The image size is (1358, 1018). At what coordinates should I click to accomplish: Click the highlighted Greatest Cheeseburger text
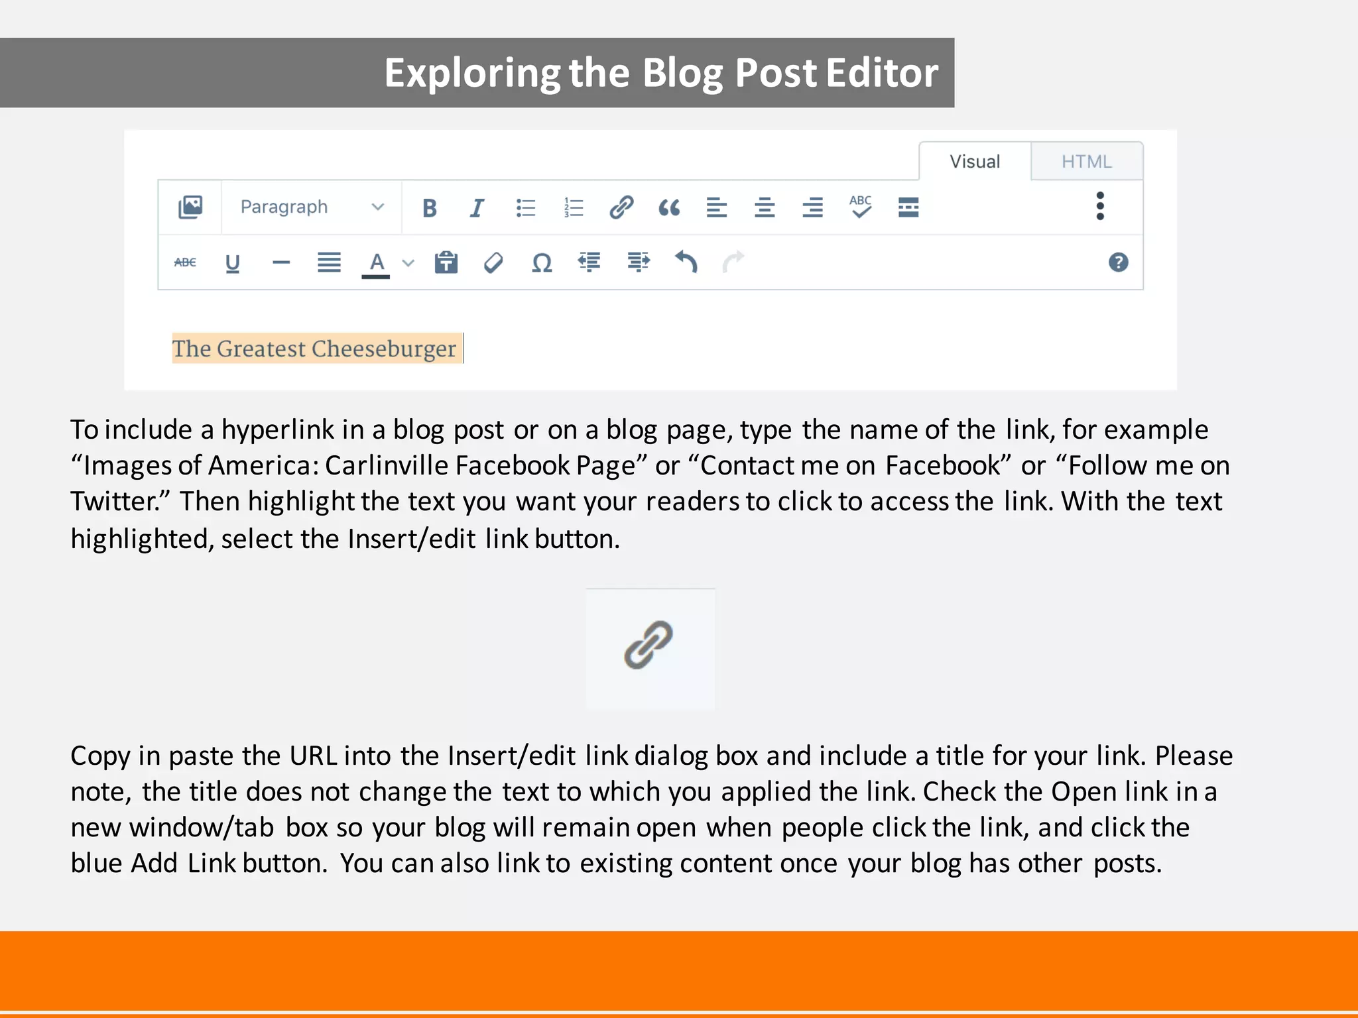(314, 349)
